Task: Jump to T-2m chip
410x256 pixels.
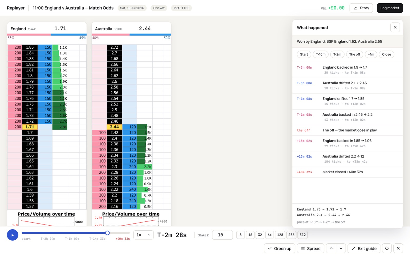Action: click(337, 54)
